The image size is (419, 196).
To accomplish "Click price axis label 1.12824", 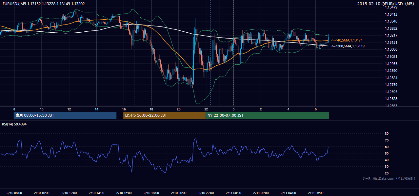I will click(391, 78).
